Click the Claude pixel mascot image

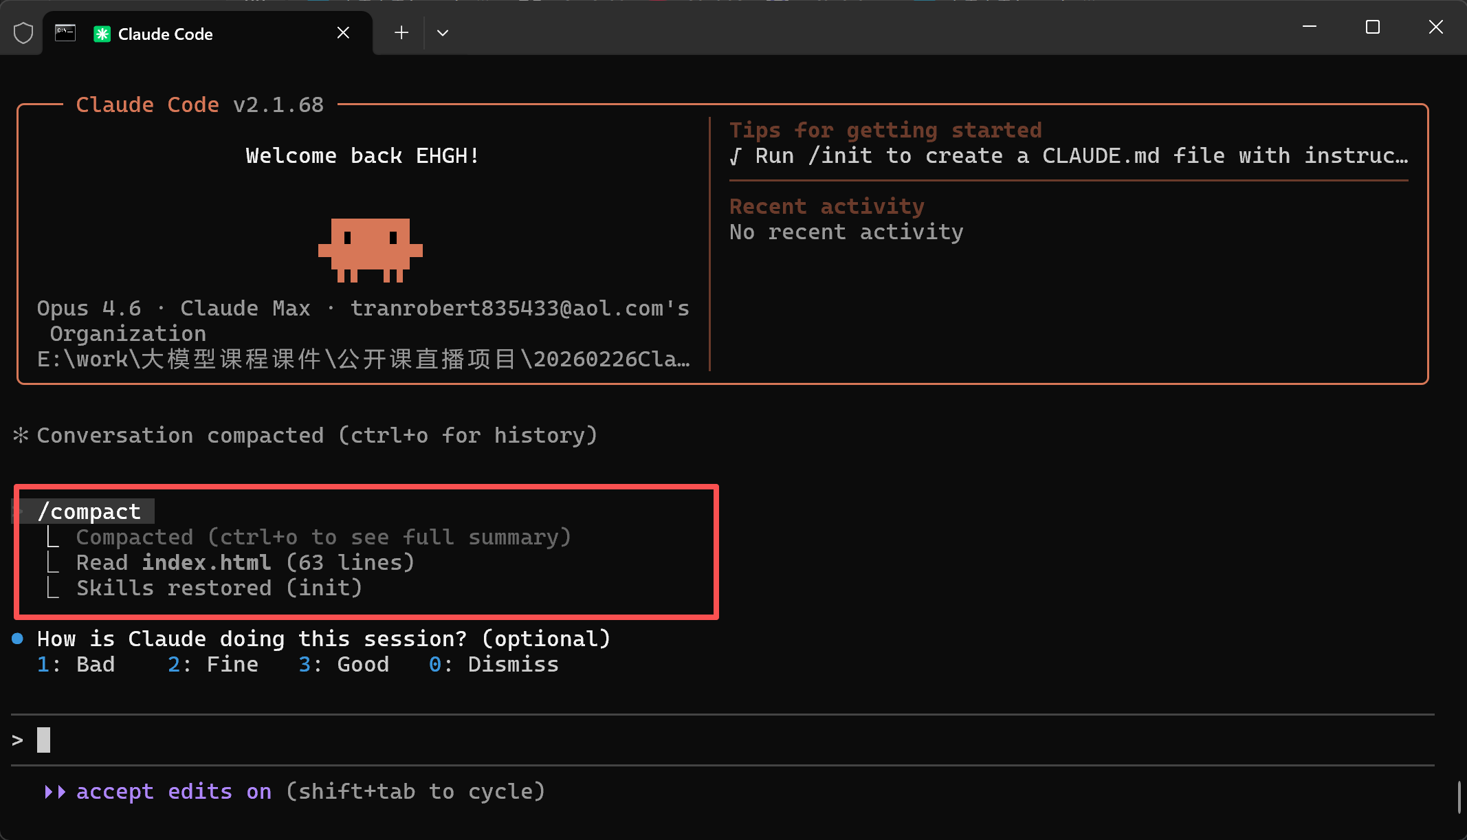[371, 250]
